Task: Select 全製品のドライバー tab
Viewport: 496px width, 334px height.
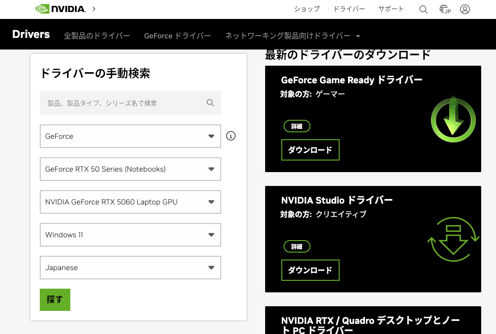Action: pyautogui.click(x=97, y=36)
